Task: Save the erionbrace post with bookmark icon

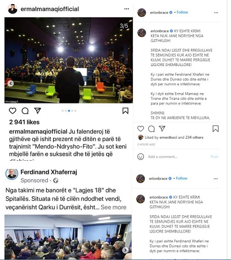Action: pos(215,129)
